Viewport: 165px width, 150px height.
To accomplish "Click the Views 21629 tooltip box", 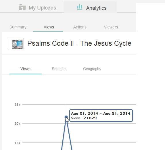I will [101, 116].
